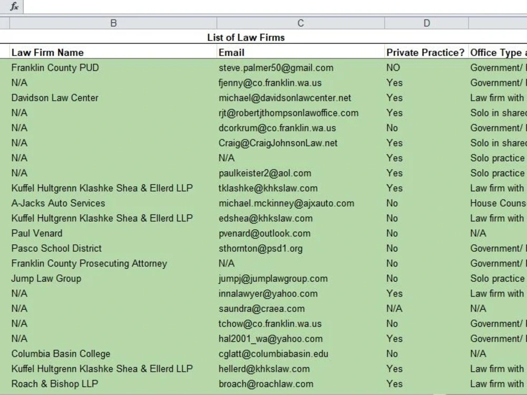Image resolution: width=527 pixels, height=395 pixels.
Task: Select the 'A-Jacks Auto Services' cell
Action: pos(113,203)
